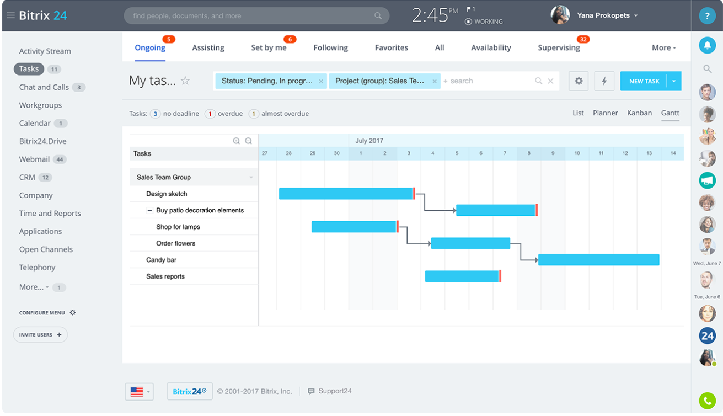Viewport: 723px width, 416px height.
Task: Open notifications via the bell icon
Action: click(707, 45)
